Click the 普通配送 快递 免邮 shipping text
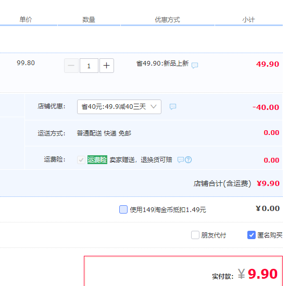289x286 pixels. tap(104, 133)
